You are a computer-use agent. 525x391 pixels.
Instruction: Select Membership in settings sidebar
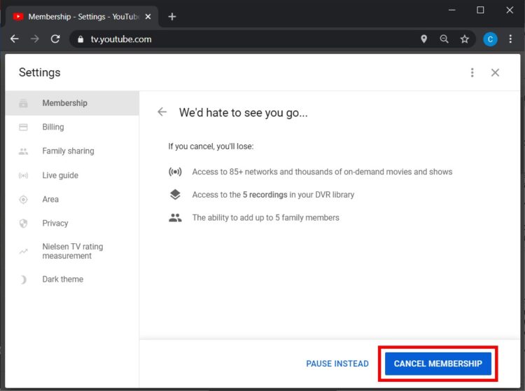pyautogui.click(x=72, y=103)
